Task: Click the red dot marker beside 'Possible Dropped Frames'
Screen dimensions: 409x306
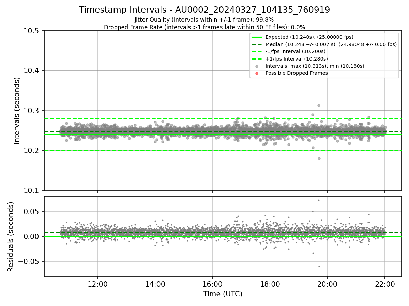Action: (x=257, y=73)
